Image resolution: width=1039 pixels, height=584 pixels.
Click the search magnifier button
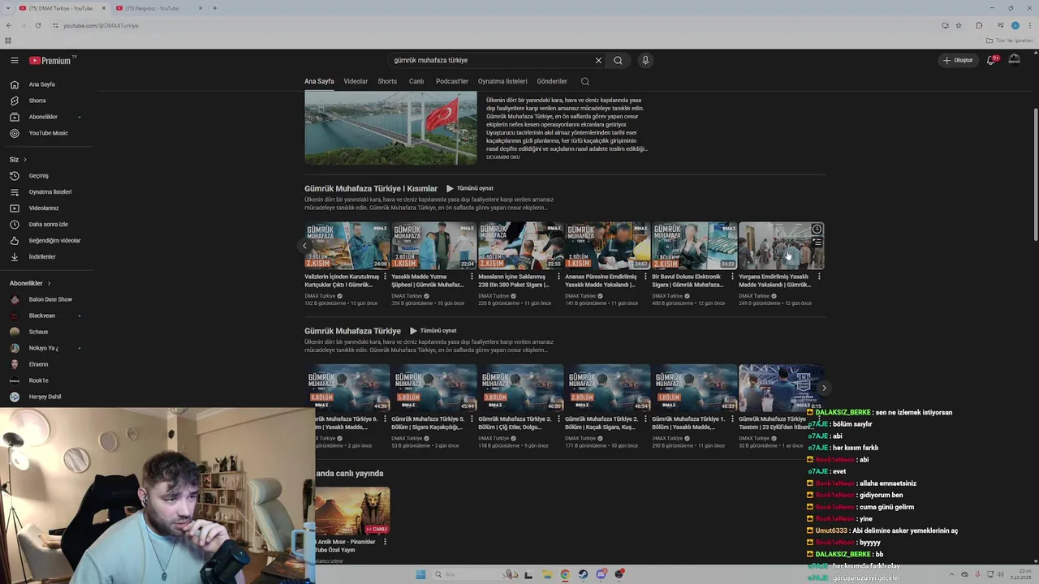(x=618, y=60)
